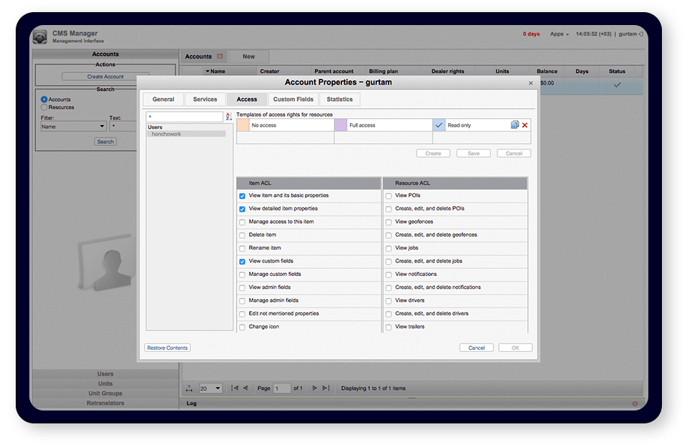Check View admin fields

click(243, 288)
